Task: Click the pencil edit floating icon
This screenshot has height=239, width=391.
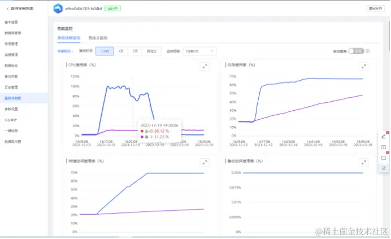Action: coord(384,137)
